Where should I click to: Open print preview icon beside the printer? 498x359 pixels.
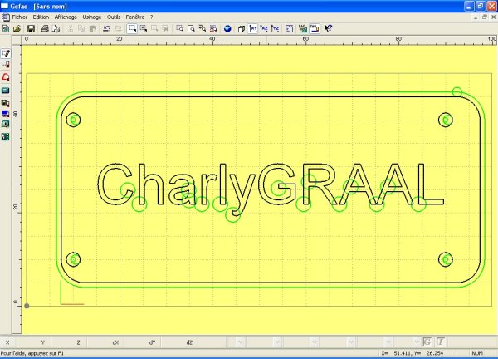[x=56, y=28]
